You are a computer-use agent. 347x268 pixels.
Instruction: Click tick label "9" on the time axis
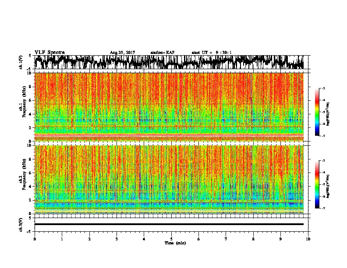280,239
